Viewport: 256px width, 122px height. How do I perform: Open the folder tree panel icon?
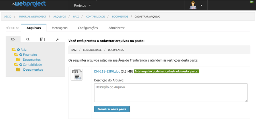point(13,39)
